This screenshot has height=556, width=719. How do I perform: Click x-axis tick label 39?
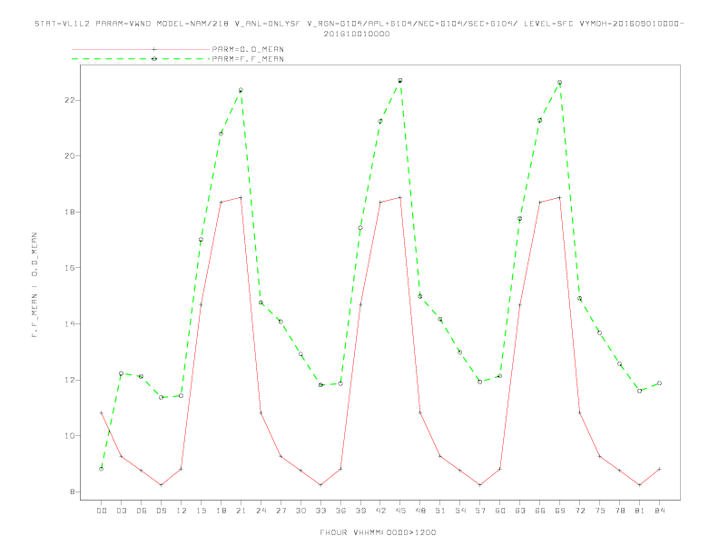[x=360, y=511]
